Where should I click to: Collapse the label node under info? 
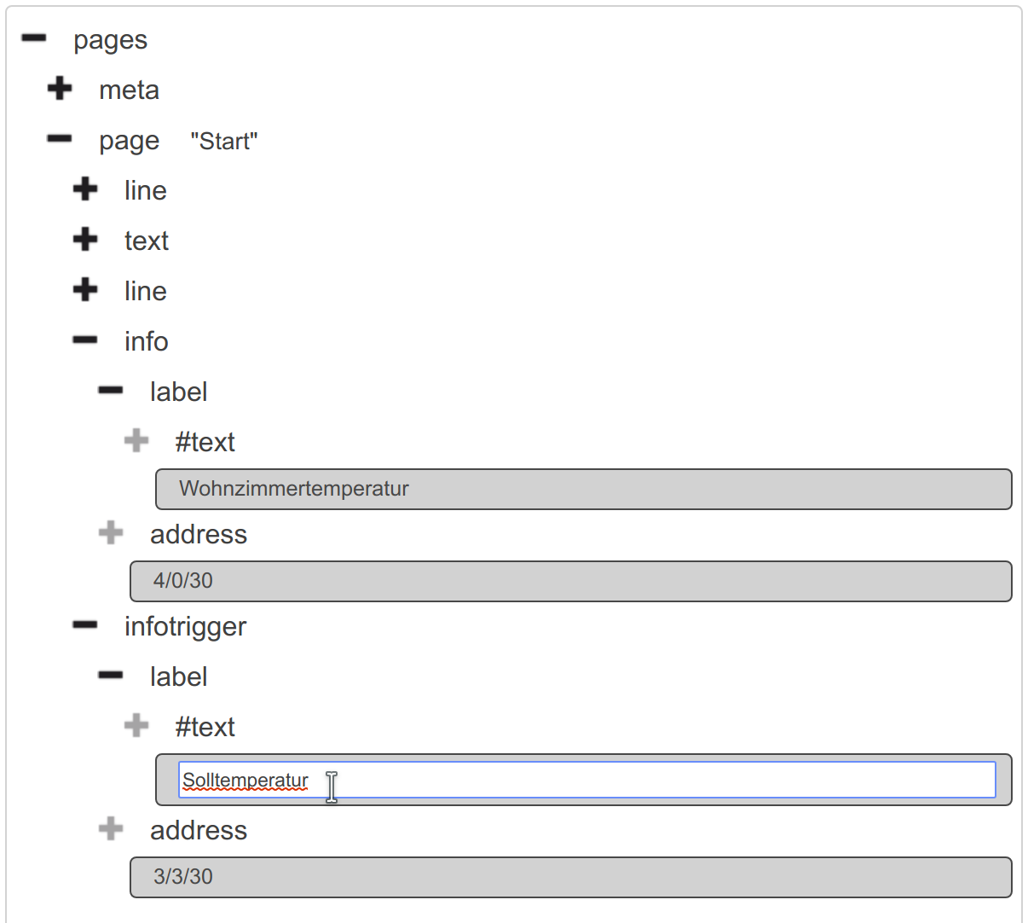(111, 391)
